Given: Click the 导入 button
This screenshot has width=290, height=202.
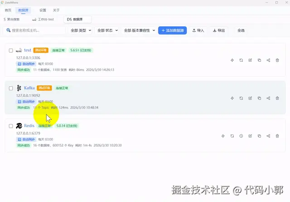Looking at the screenshot, I should [198, 30].
